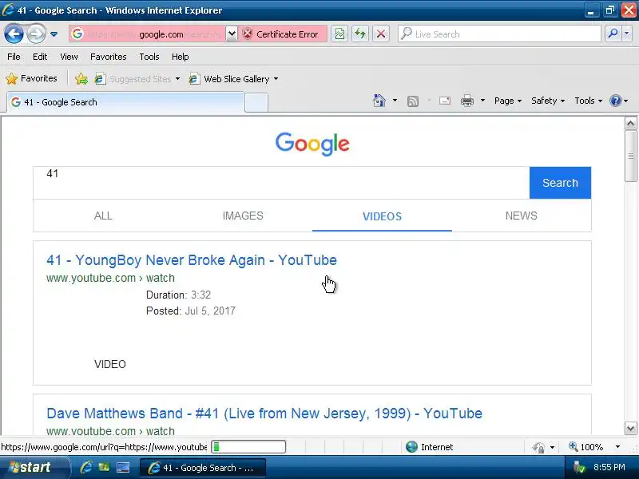The height and width of the screenshot is (479, 639).
Task: Open the Favorites menu
Action: (x=109, y=57)
